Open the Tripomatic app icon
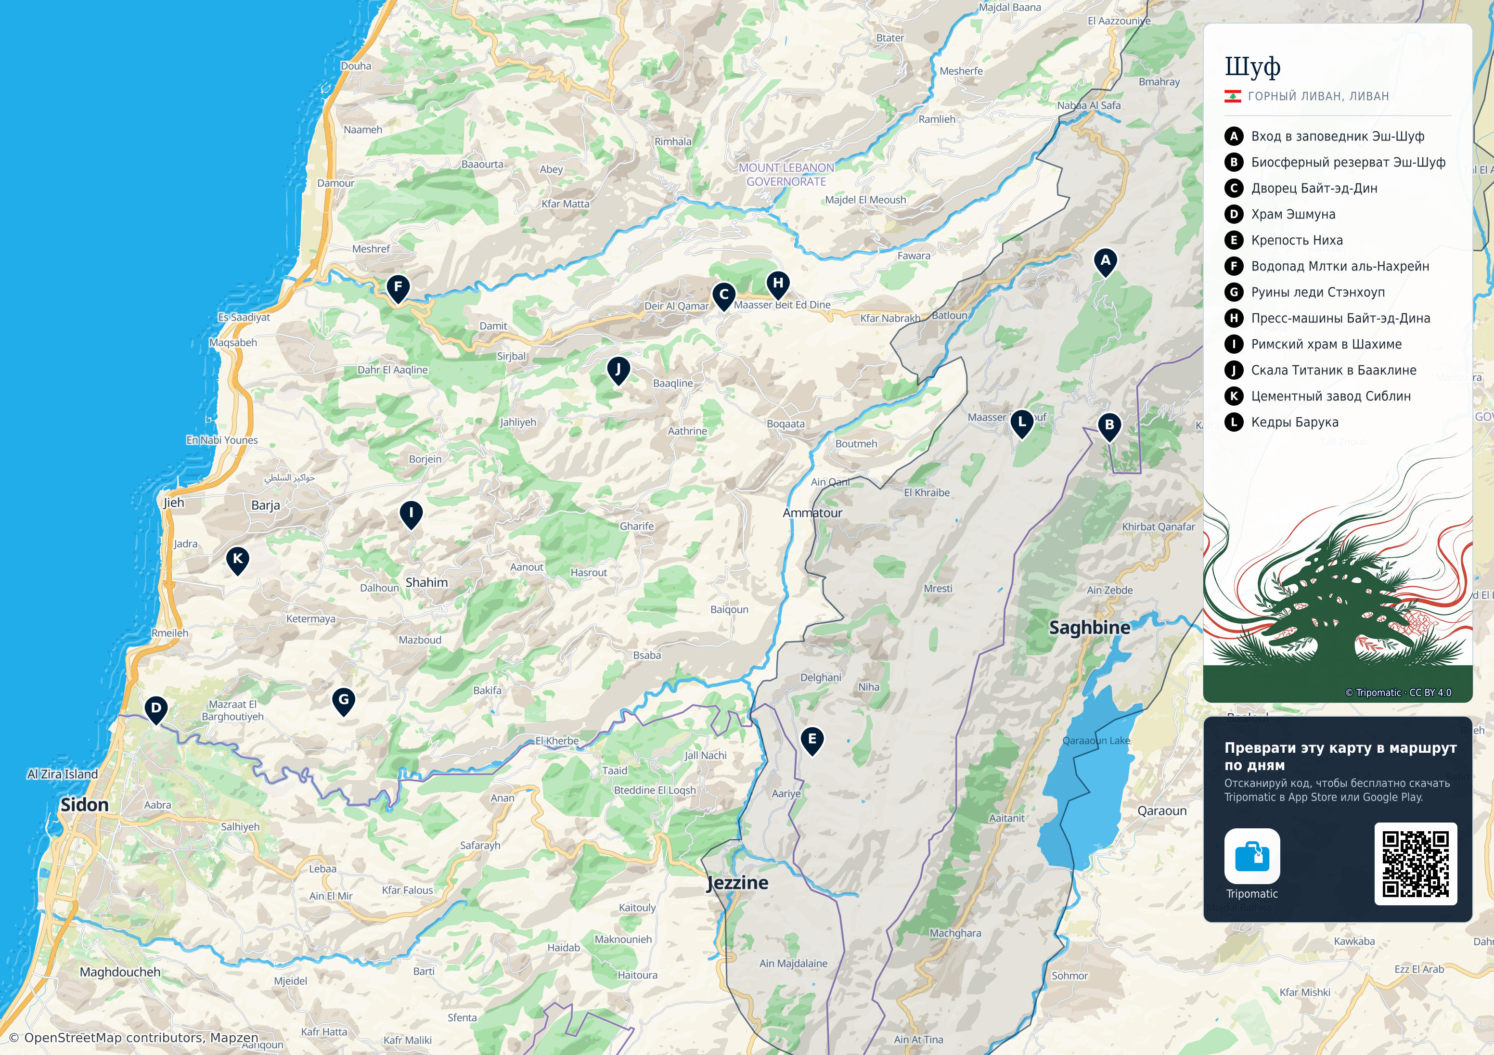This screenshot has height=1055, width=1494. click(x=1252, y=856)
